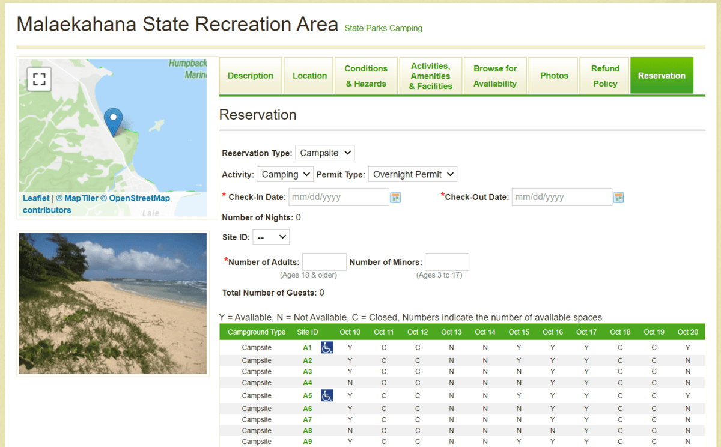Click the Number of Adults field
The image size is (721, 447).
click(x=324, y=262)
